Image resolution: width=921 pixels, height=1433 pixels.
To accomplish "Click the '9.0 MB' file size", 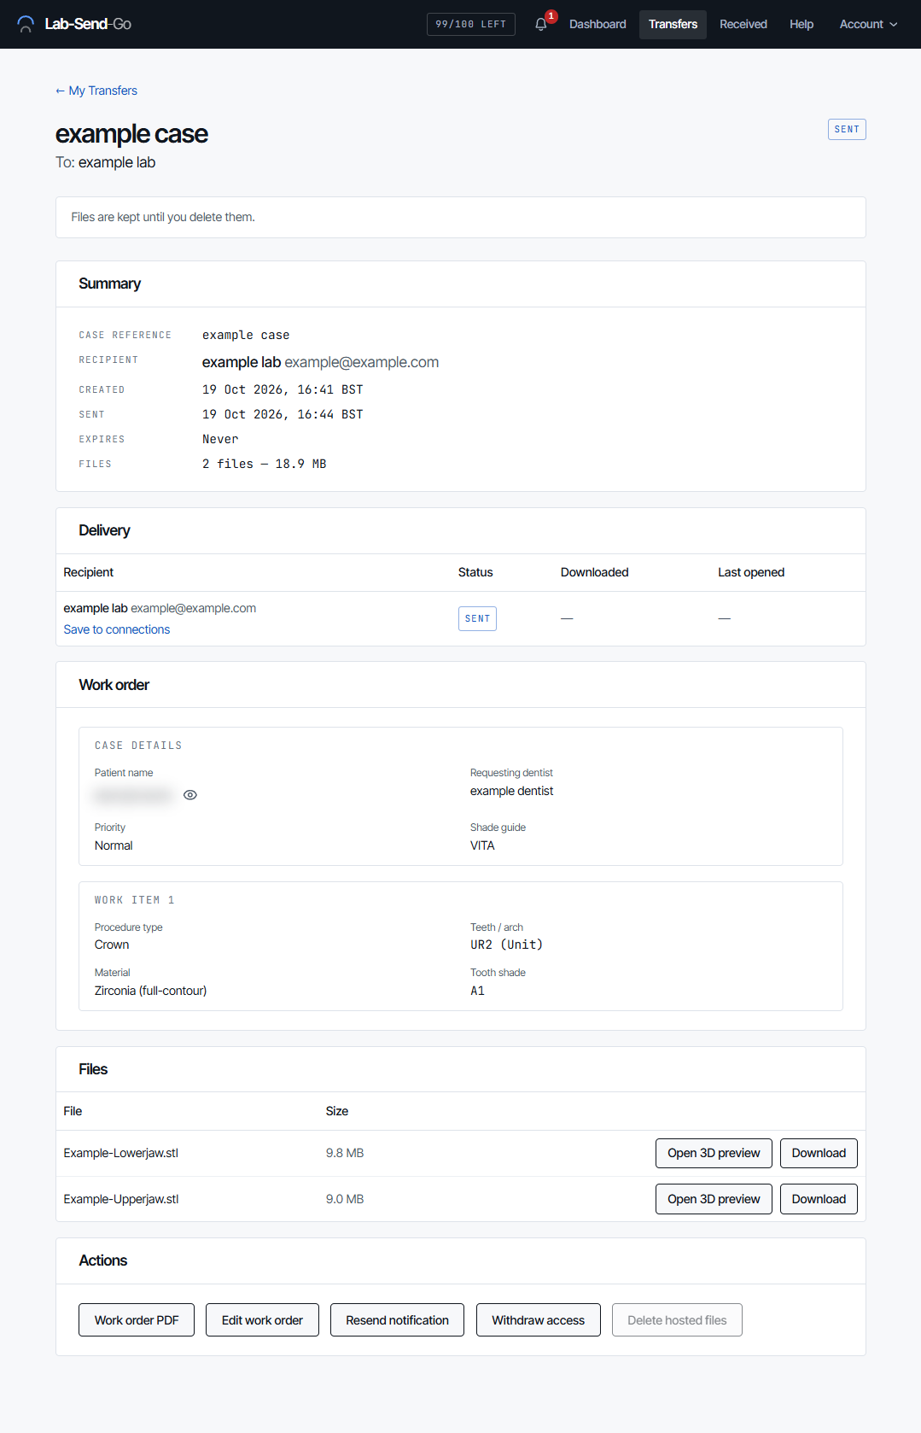I will tap(345, 1199).
